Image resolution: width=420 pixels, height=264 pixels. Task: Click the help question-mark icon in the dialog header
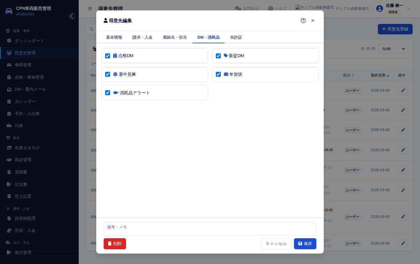(x=303, y=21)
